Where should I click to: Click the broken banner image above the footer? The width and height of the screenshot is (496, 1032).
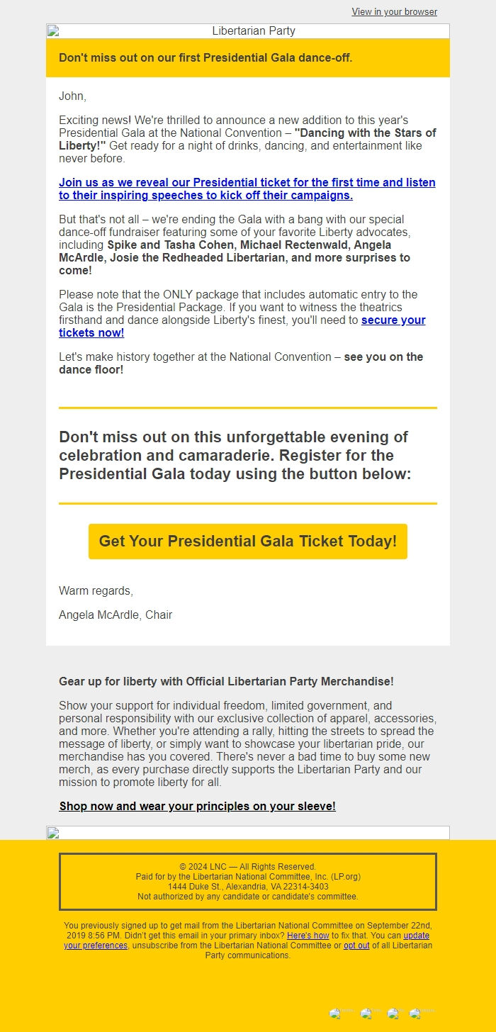point(248,833)
